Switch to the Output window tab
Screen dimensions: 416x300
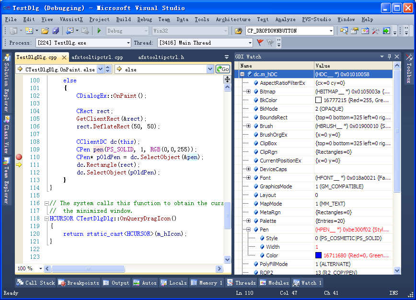tap(116, 283)
